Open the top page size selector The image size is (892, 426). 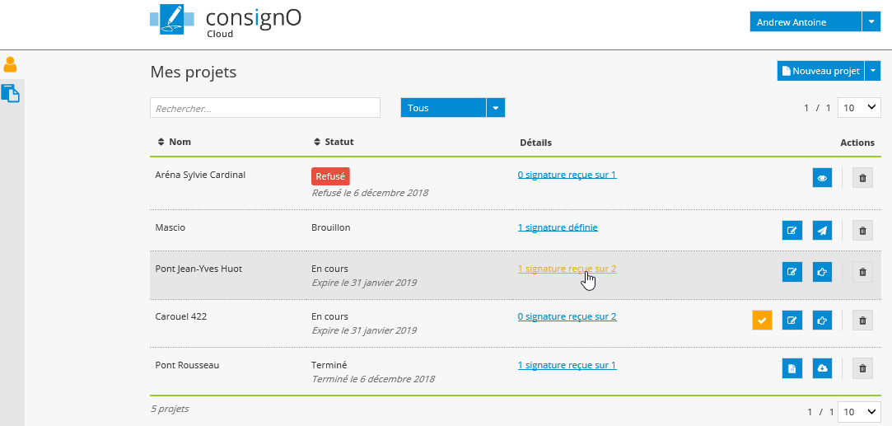point(859,108)
